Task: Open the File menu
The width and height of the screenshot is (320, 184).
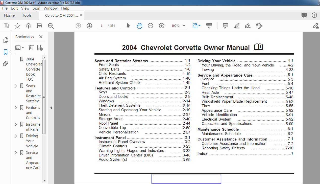Action: click(5, 8)
